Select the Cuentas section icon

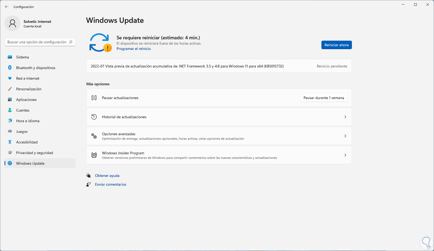coord(10,110)
